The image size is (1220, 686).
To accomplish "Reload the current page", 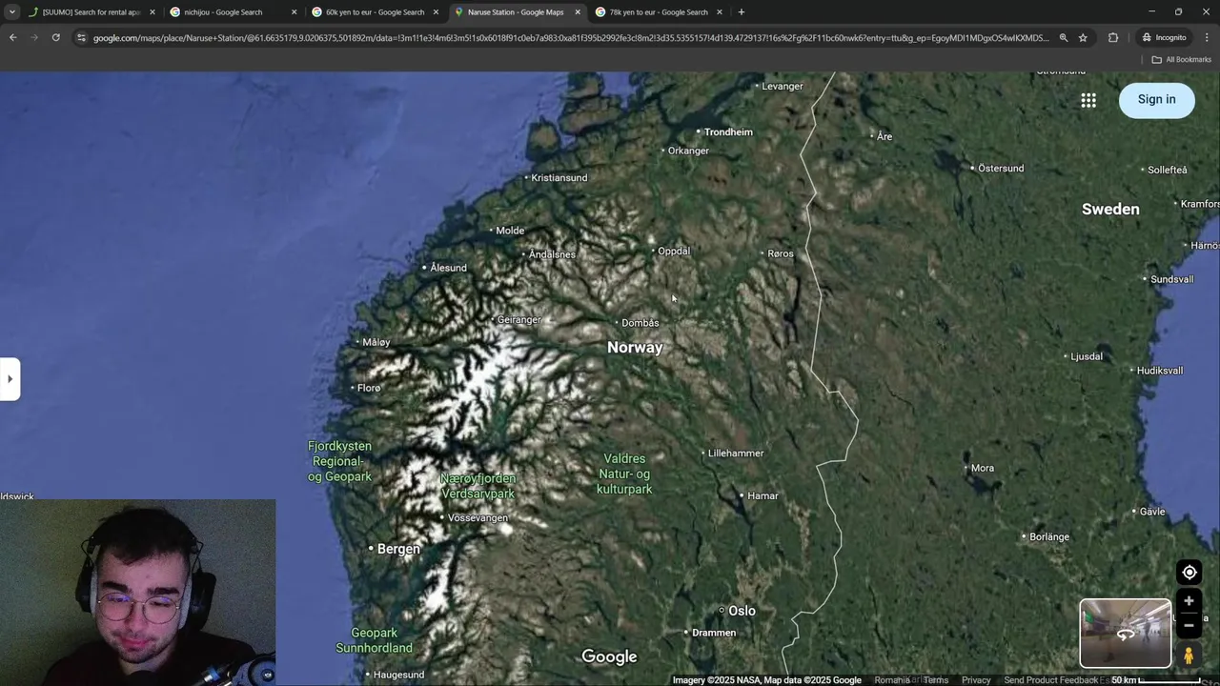I will point(56,38).
